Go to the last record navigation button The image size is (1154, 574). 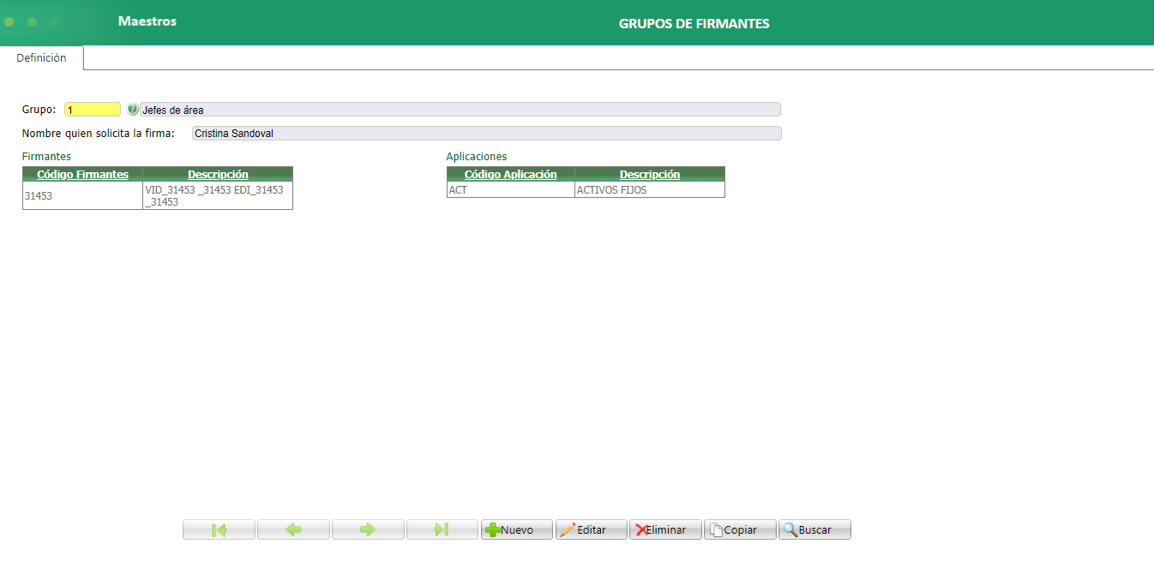click(442, 529)
